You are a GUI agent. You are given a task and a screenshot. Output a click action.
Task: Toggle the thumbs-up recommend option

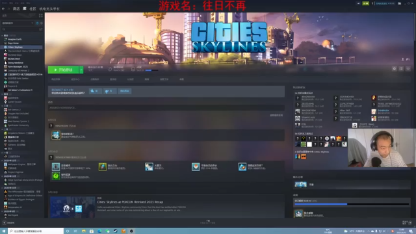[96, 91]
